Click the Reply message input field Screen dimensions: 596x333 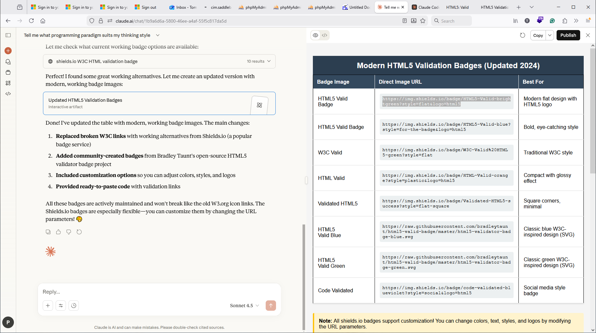tap(159, 292)
